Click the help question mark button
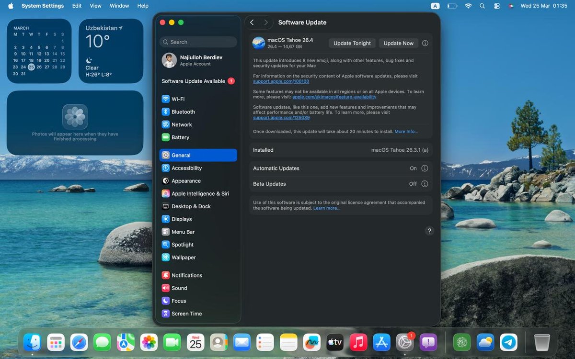Viewport: 575px width, 359px height. [429, 231]
